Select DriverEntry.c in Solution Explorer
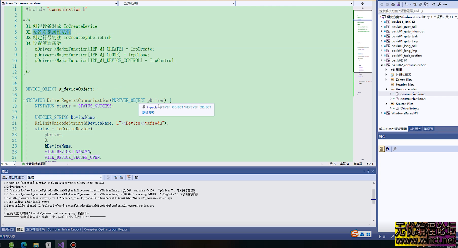458x248 pixels. click(409, 109)
